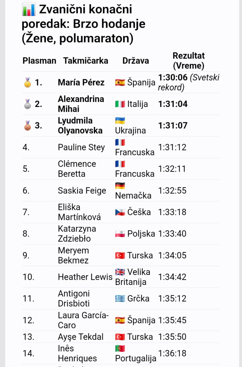Click the silver medal icon

tap(27, 104)
